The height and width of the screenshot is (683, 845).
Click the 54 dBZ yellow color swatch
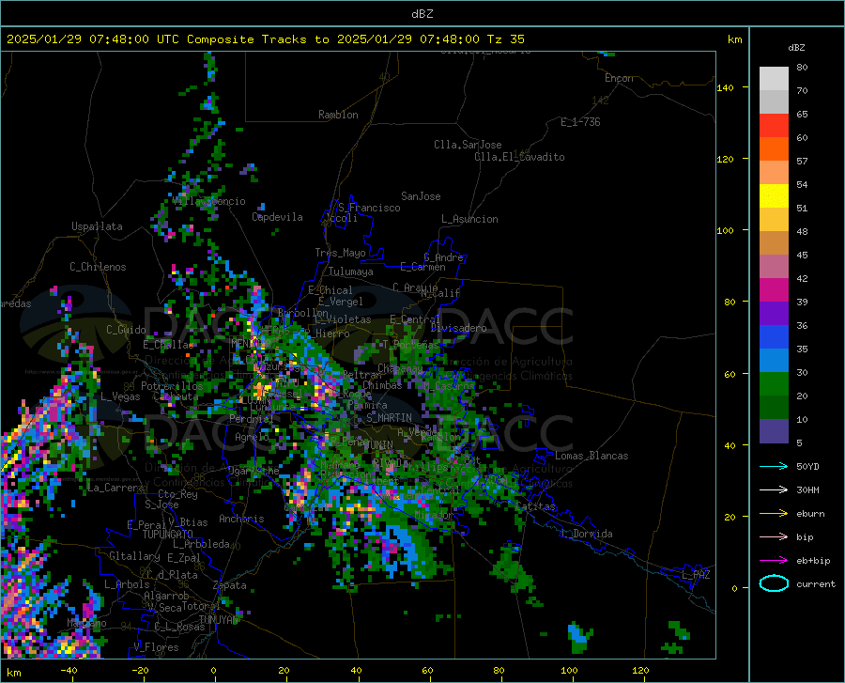(774, 195)
